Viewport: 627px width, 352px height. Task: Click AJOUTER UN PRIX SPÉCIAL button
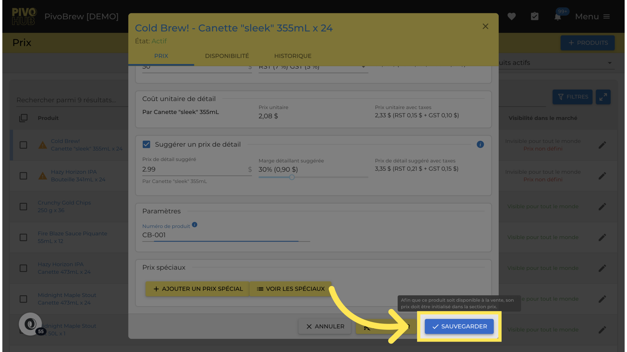(198, 289)
